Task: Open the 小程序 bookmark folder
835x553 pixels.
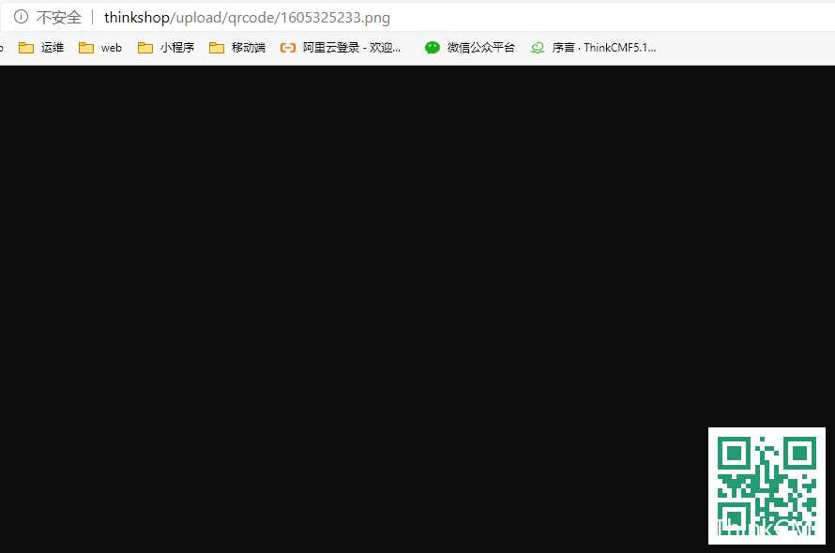Action: 166,48
